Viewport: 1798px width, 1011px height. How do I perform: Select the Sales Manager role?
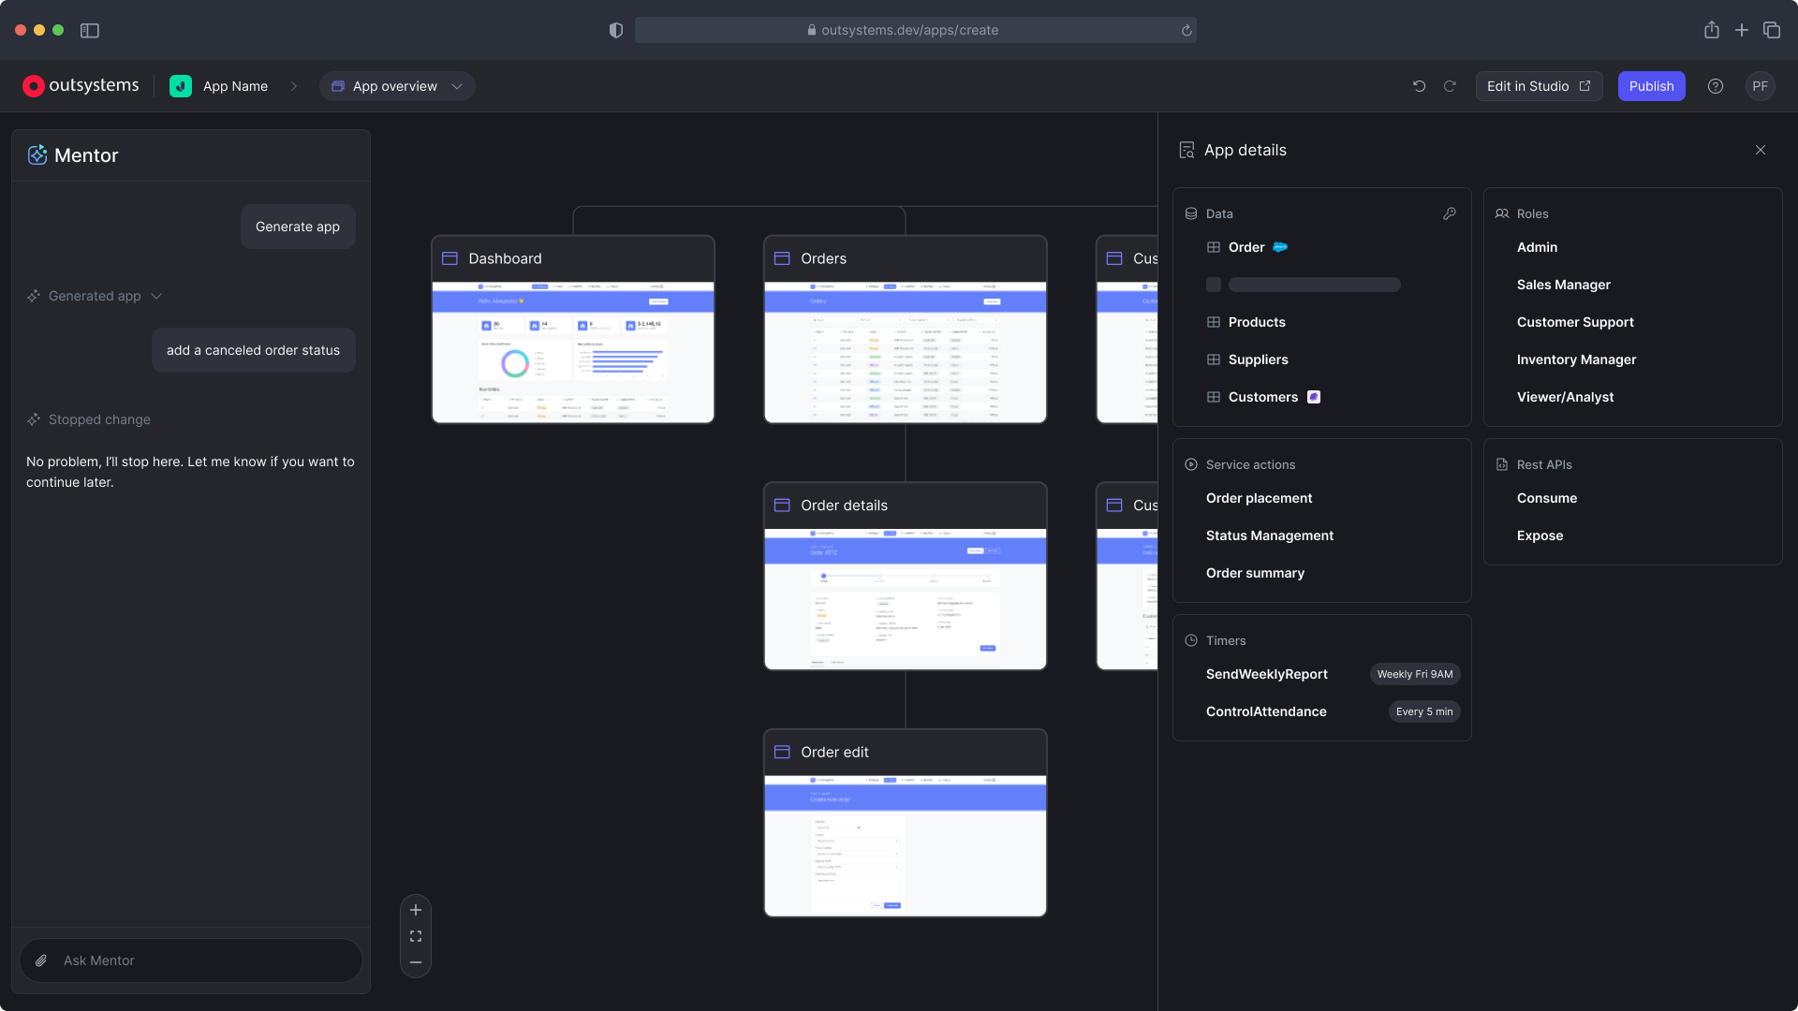point(1563,285)
